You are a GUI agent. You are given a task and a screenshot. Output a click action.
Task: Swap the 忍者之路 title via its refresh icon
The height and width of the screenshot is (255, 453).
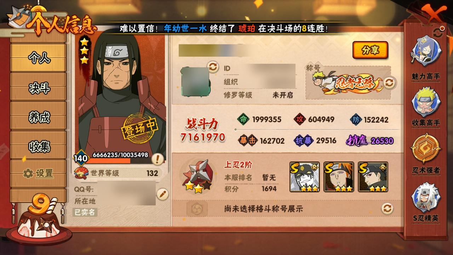(389, 83)
